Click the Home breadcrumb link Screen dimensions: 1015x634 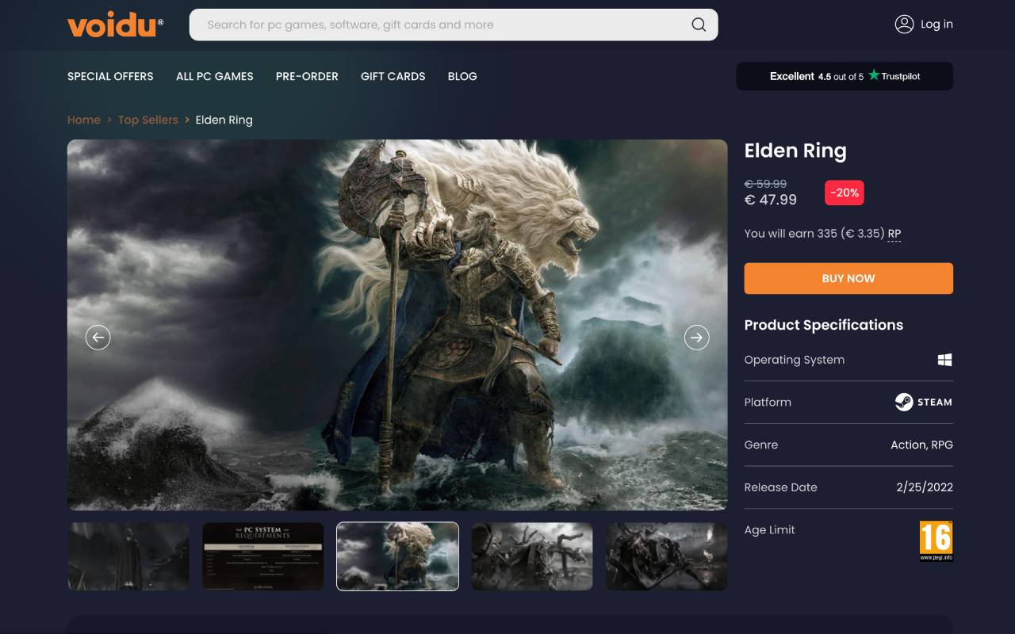point(84,120)
